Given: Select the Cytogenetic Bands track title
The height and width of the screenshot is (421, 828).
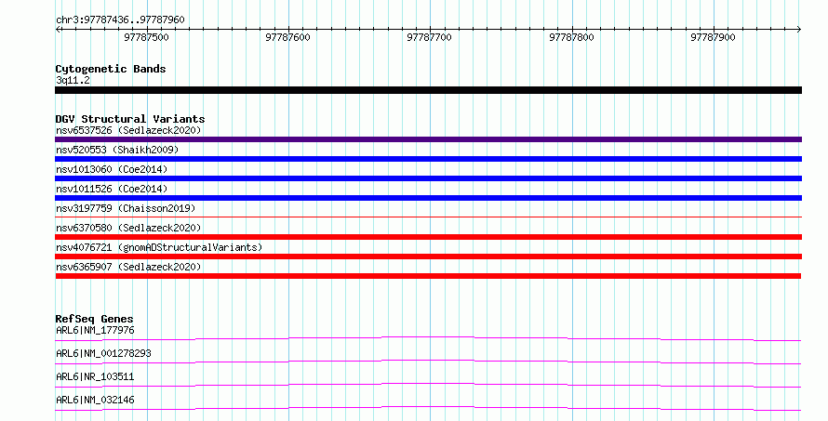Looking at the screenshot, I should tap(111, 69).
